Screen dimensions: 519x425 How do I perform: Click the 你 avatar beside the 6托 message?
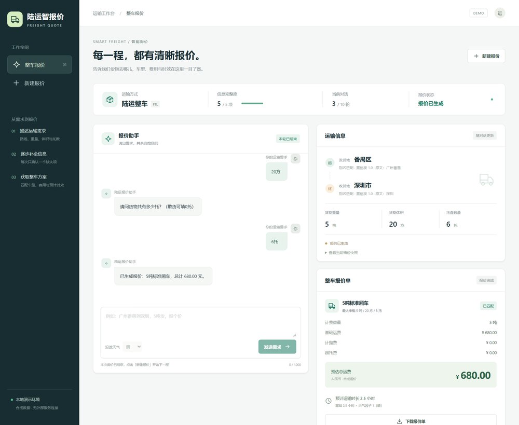[x=295, y=228]
